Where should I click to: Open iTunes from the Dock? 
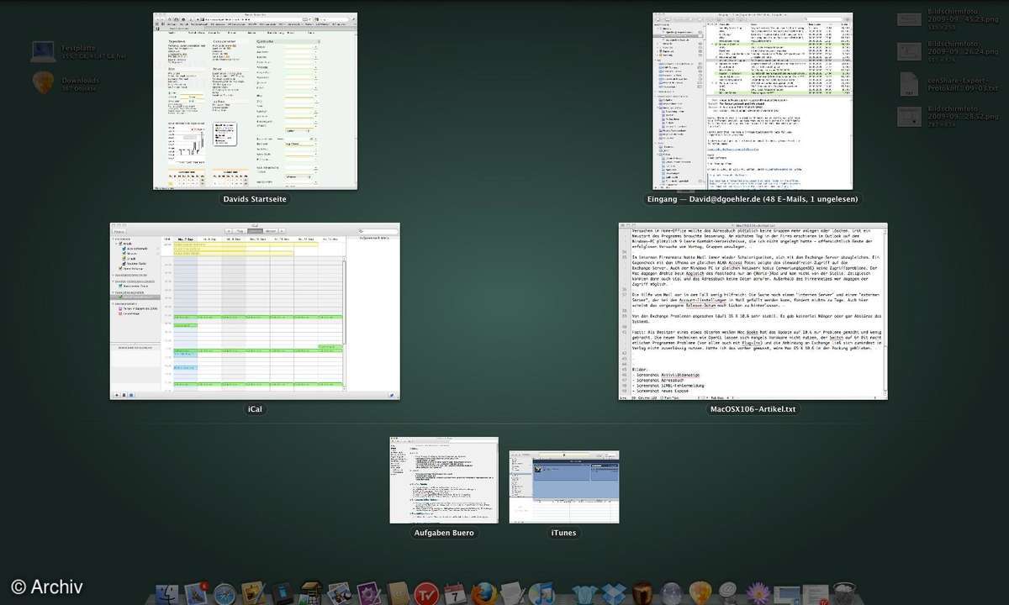tap(541, 592)
